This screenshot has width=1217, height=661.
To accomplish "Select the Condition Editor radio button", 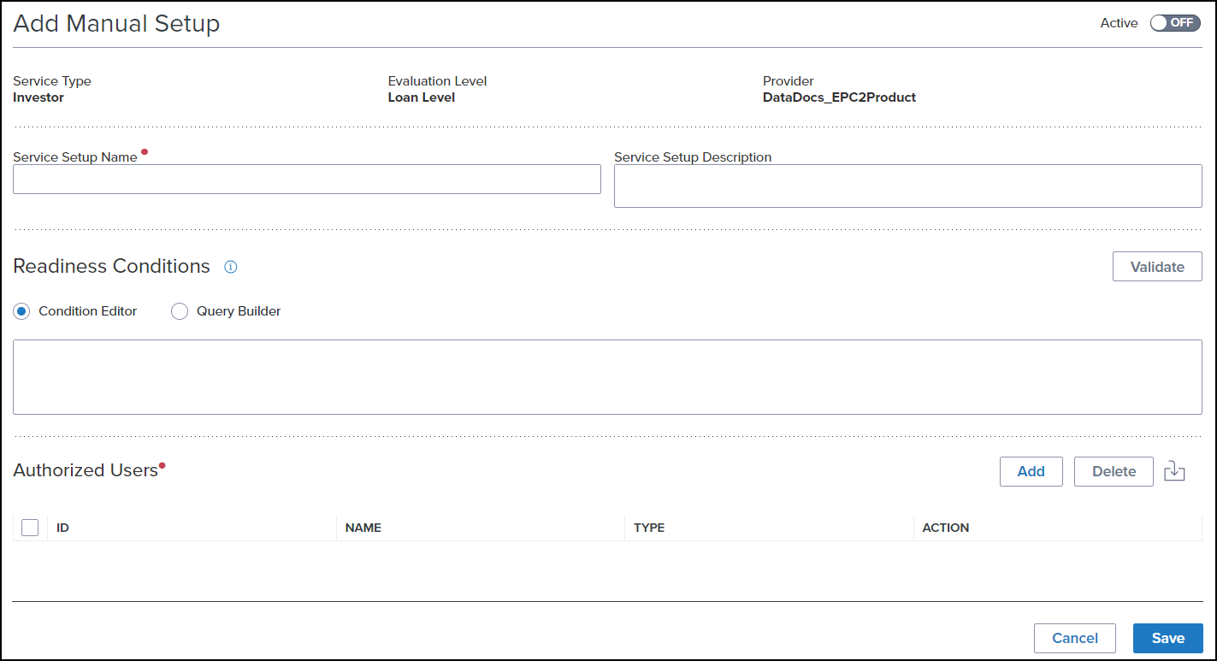I will click(x=22, y=311).
